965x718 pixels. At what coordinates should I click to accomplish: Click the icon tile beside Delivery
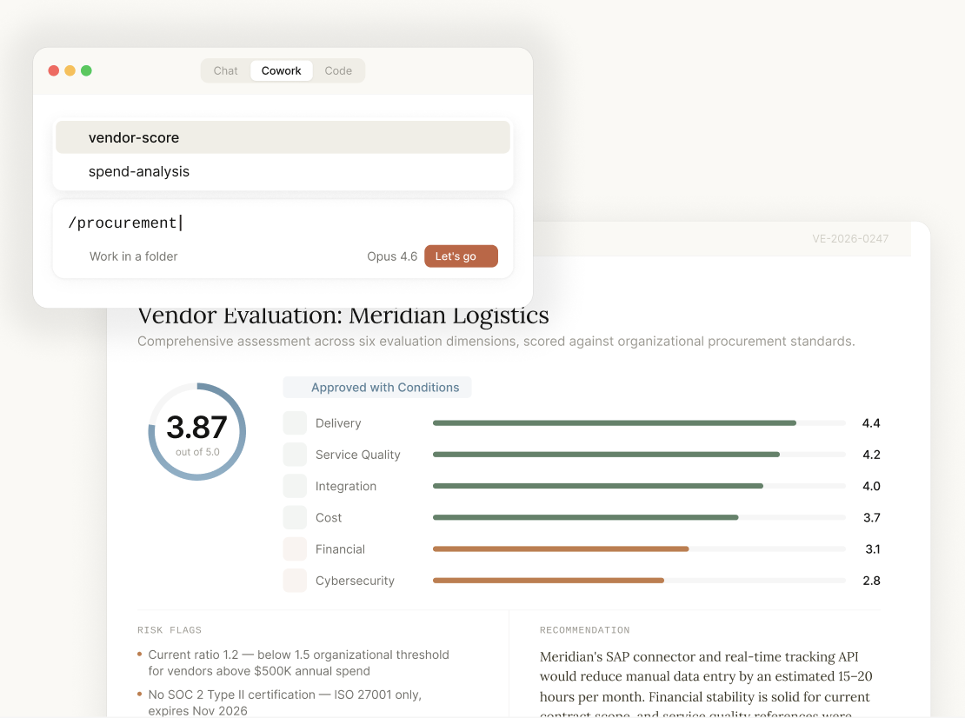pos(295,423)
